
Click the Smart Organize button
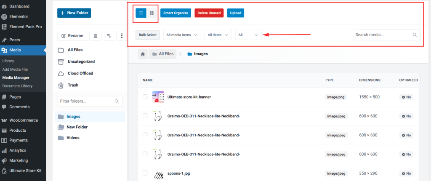point(176,13)
